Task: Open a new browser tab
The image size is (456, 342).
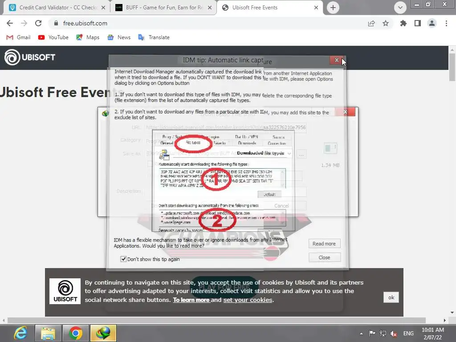Action: point(333,8)
